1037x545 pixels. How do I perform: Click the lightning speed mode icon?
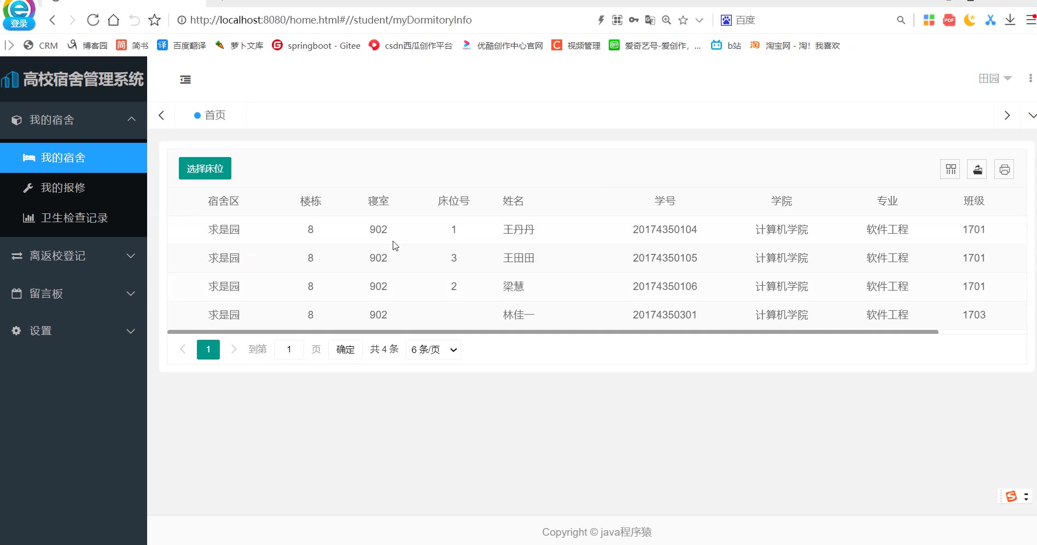(x=601, y=20)
